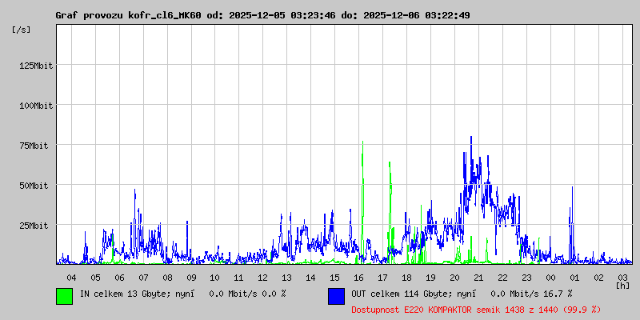Select the red Dostupnost E220 KOMPAKTOR text
This screenshot has height=320, width=640.
(475, 309)
